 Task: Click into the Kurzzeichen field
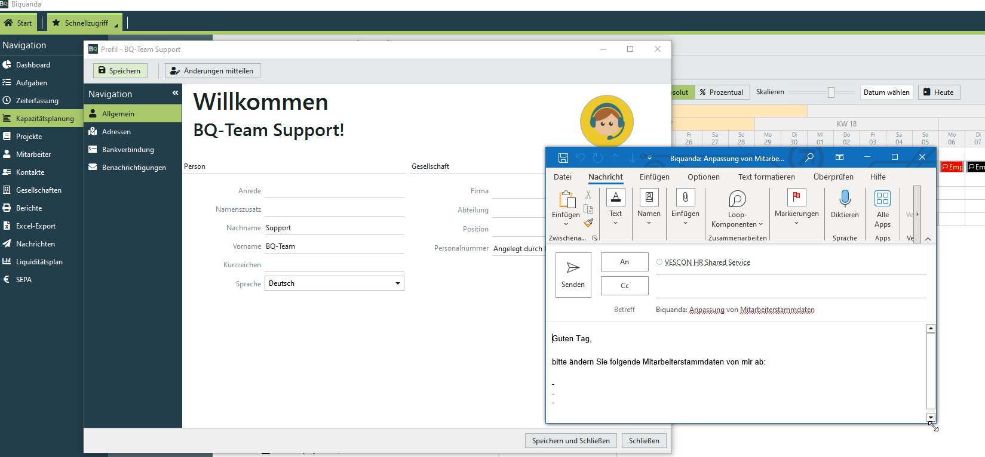pyautogui.click(x=335, y=264)
